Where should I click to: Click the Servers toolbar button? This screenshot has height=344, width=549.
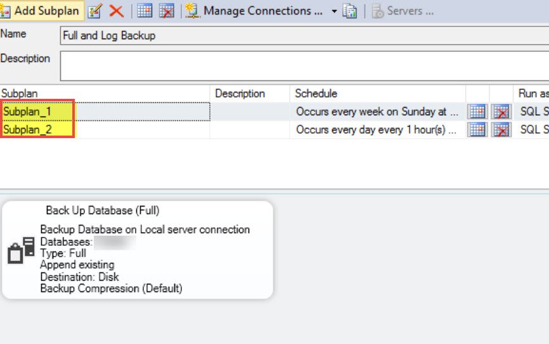point(403,11)
